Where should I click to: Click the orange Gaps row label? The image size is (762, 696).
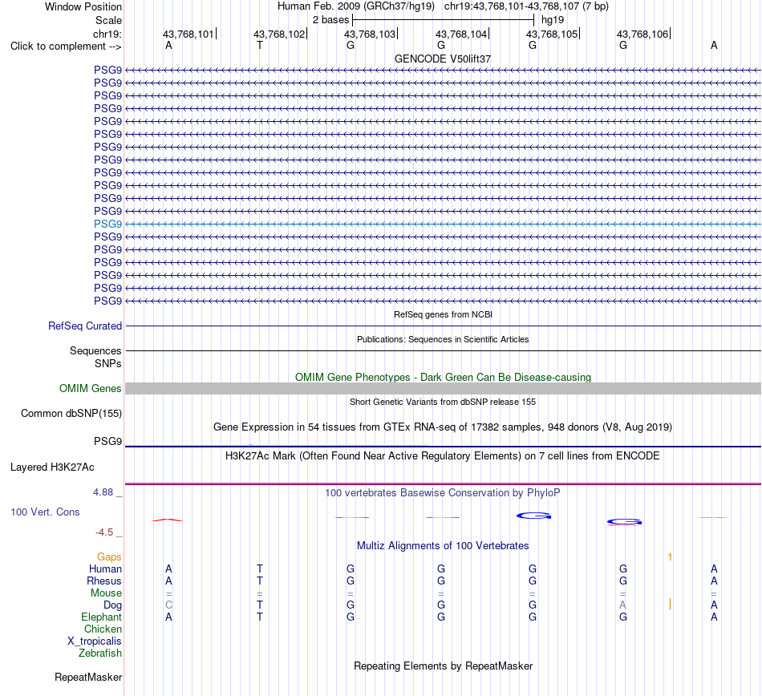(109, 557)
